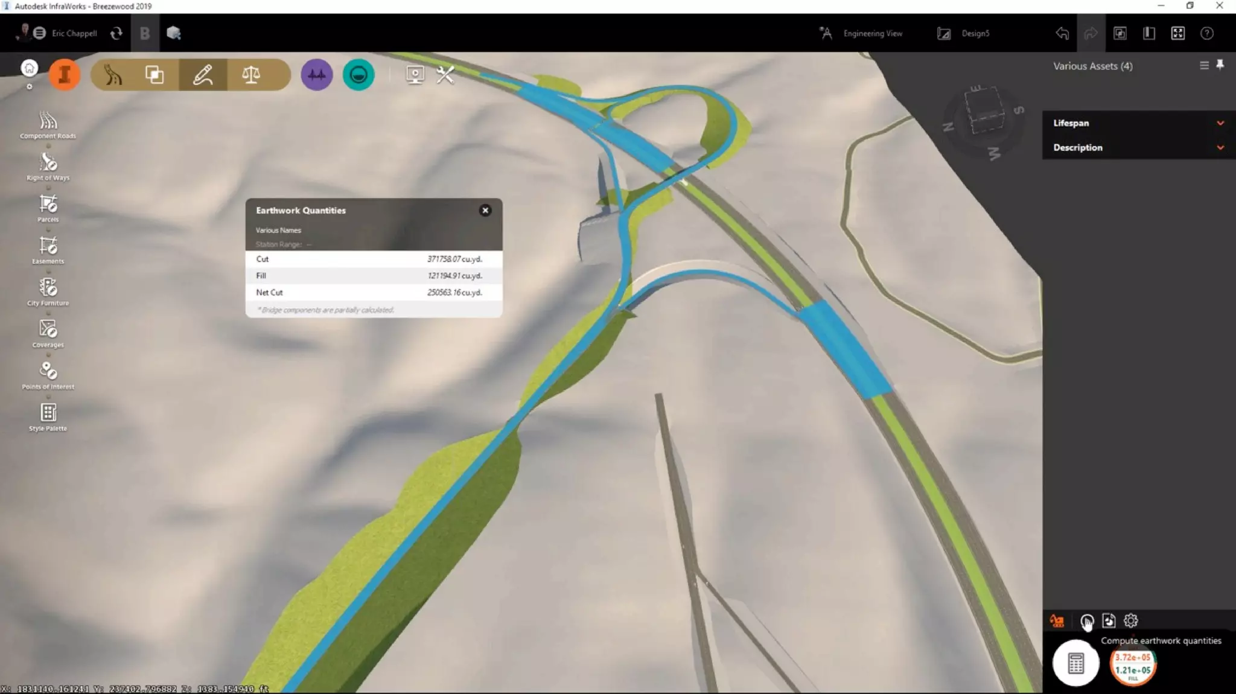
Task: Select the analyze scales tools tab
Action: (251, 75)
